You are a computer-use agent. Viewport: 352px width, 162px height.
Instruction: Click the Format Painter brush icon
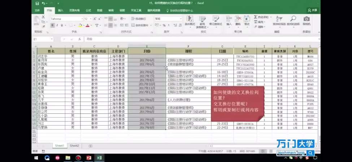pyautogui.click(x=43, y=26)
